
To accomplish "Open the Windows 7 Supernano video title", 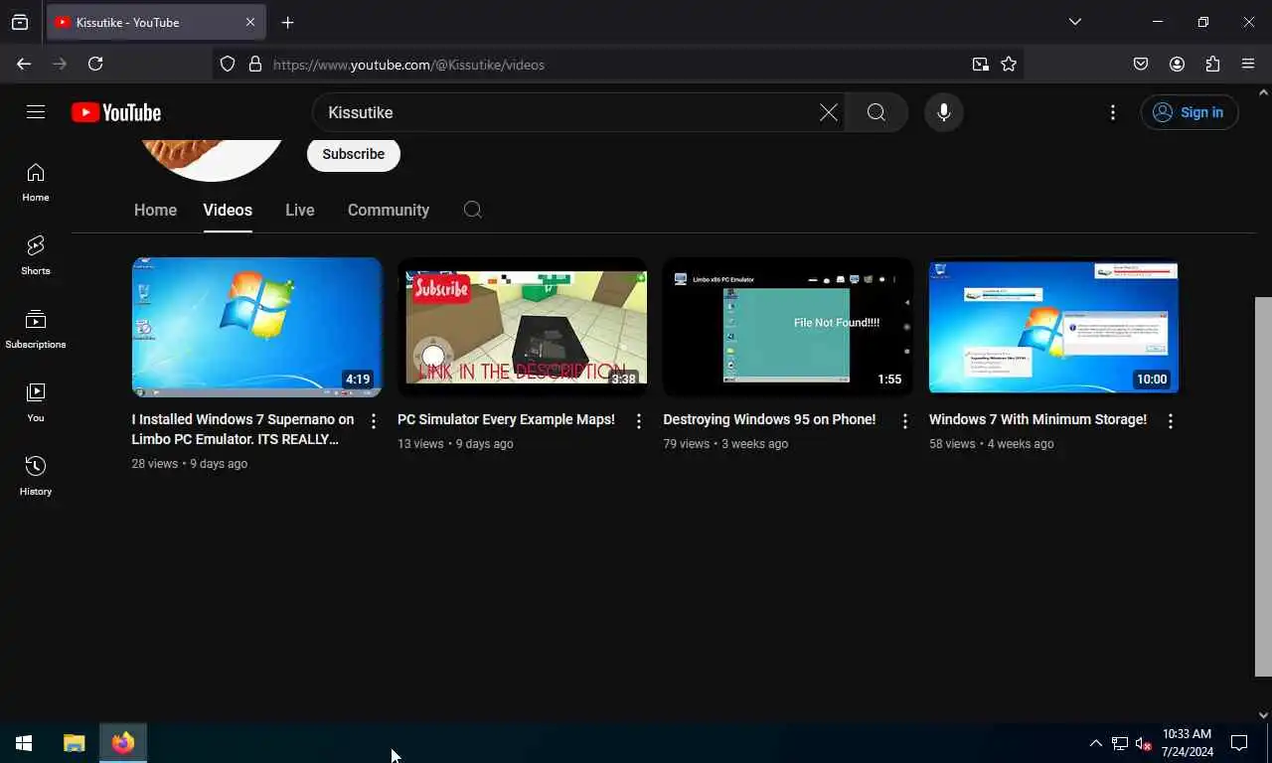I will [x=243, y=429].
